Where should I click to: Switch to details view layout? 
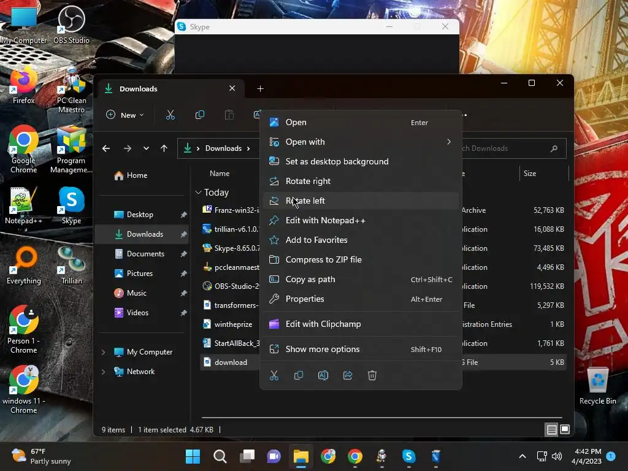coord(551,429)
